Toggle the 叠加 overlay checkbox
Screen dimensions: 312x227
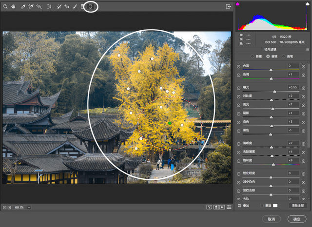click(x=239, y=206)
